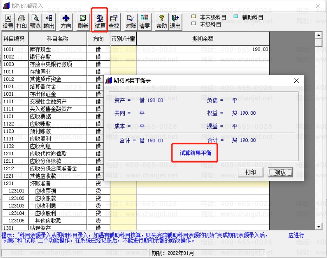327x258 pixels.
Task: Run 试算 trial balance scales icon
Action: pyautogui.click(x=100, y=22)
